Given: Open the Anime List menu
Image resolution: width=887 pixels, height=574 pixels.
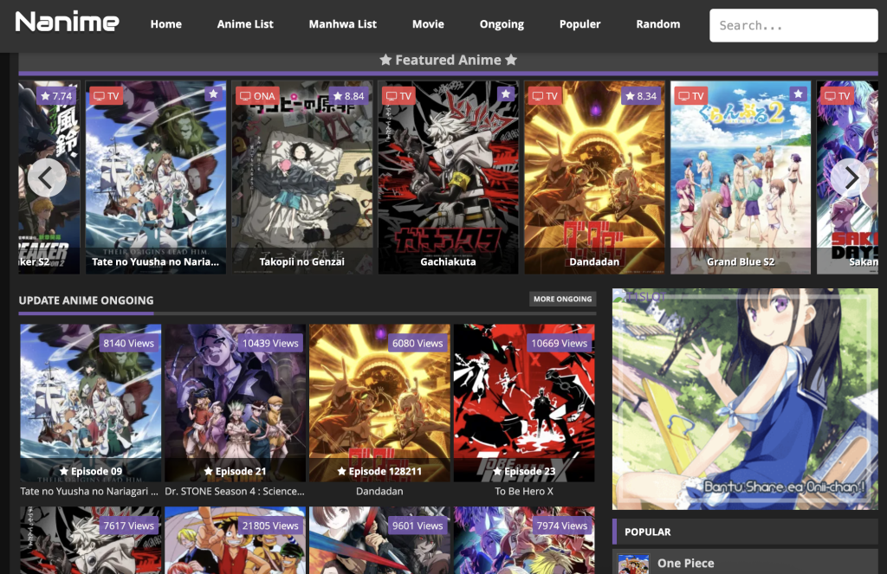Looking at the screenshot, I should (245, 24).
